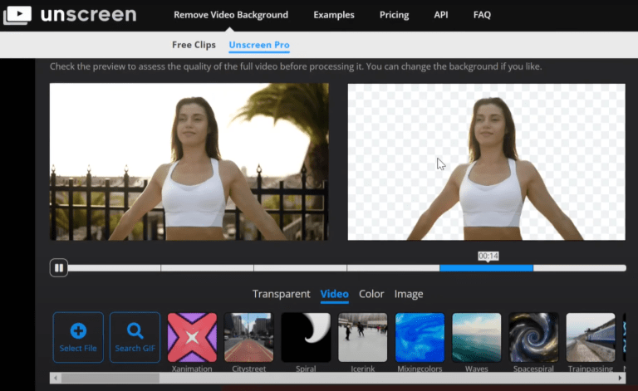Pick the Trainpassing background clip
The height and width of the screenshot is (391, 638).
click(x=590, y=337)
